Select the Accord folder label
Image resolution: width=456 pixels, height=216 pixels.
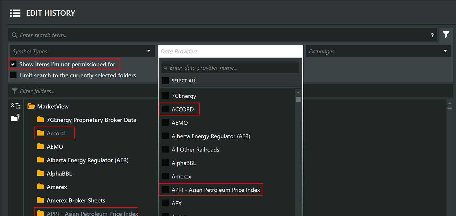coord(56,133)
